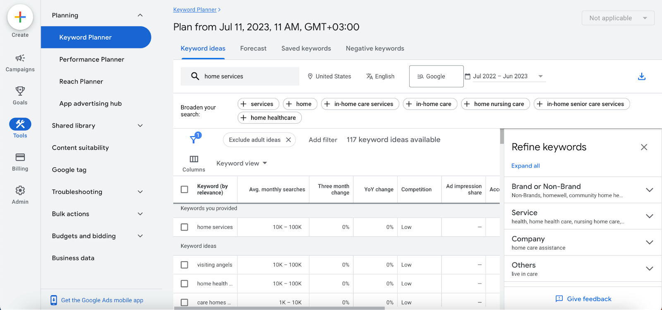Click the 'home services' search field
662x310 pixels.
[240, 76]
